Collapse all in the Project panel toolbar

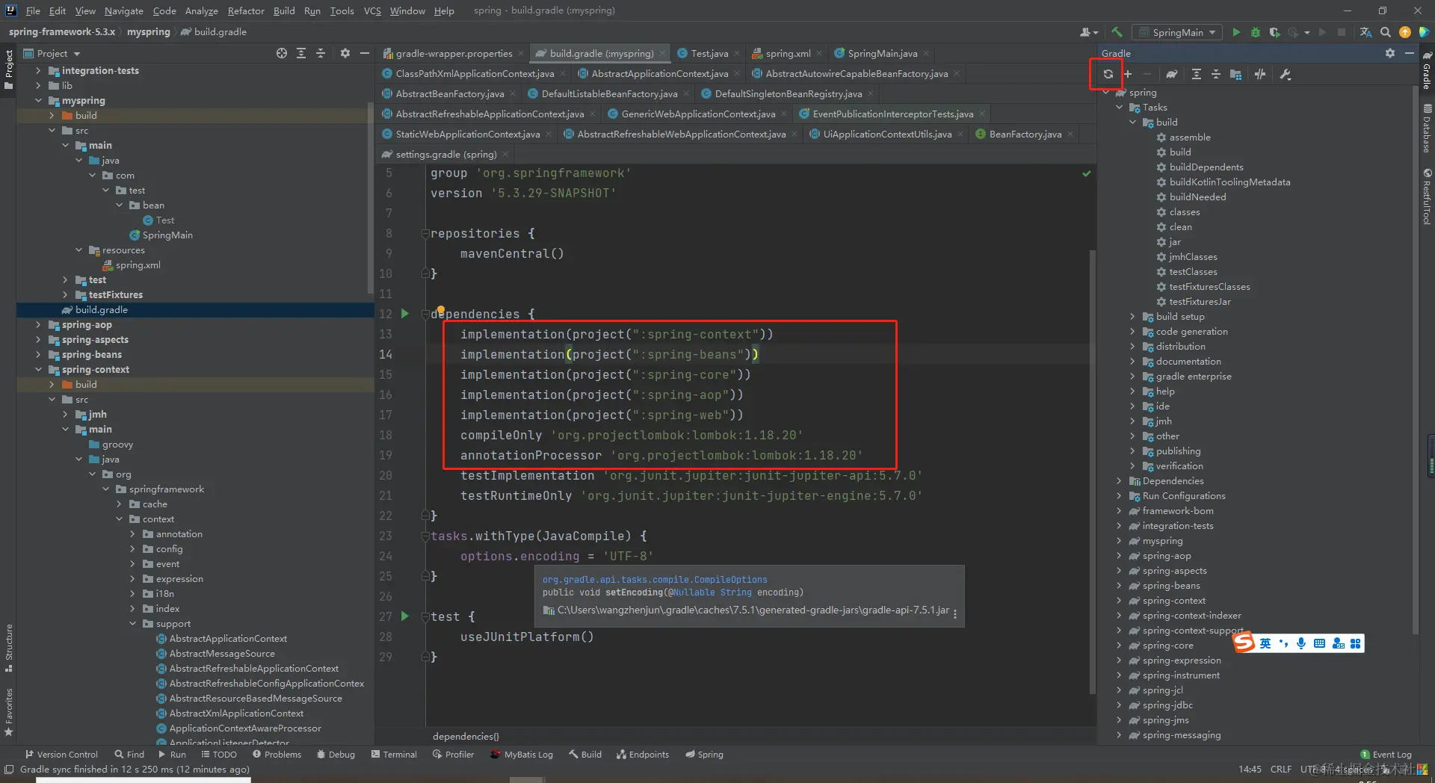pos(321,53)
